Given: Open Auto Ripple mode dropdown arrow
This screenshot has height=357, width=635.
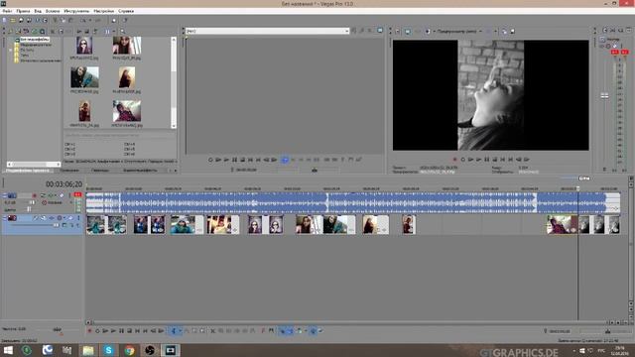Looking at the screenshot, I should [306, 331].
